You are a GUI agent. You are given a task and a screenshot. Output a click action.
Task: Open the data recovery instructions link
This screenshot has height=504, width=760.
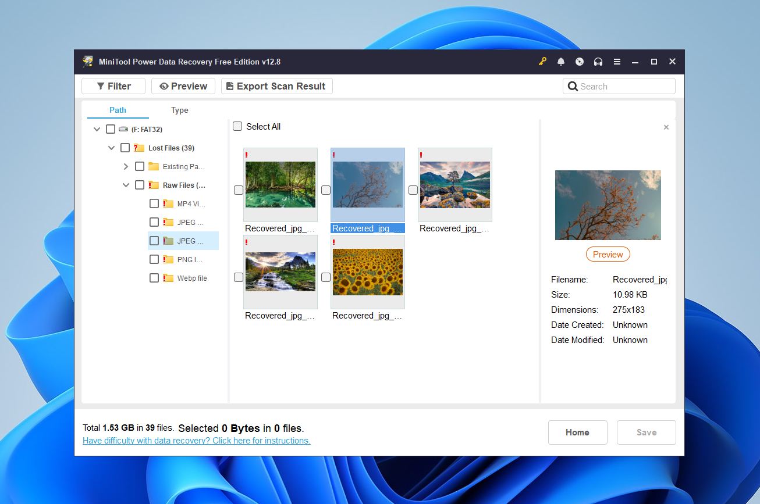[x=196, y=440]
